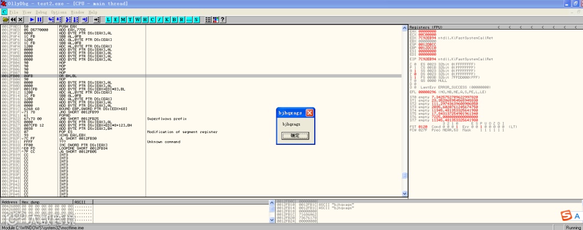583x230 pixels.
Task: Open the Windows list (W) button
Action: (x=138, y=20)
